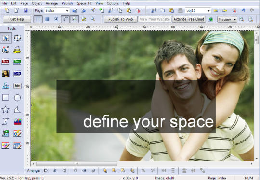Select the circle shape tool
The height and width of the screenshot is (180, 260).
pyautogui.click(x=17, y=98)
